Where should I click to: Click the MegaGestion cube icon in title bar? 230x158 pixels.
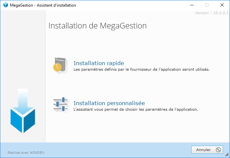[x=6, y=5]
